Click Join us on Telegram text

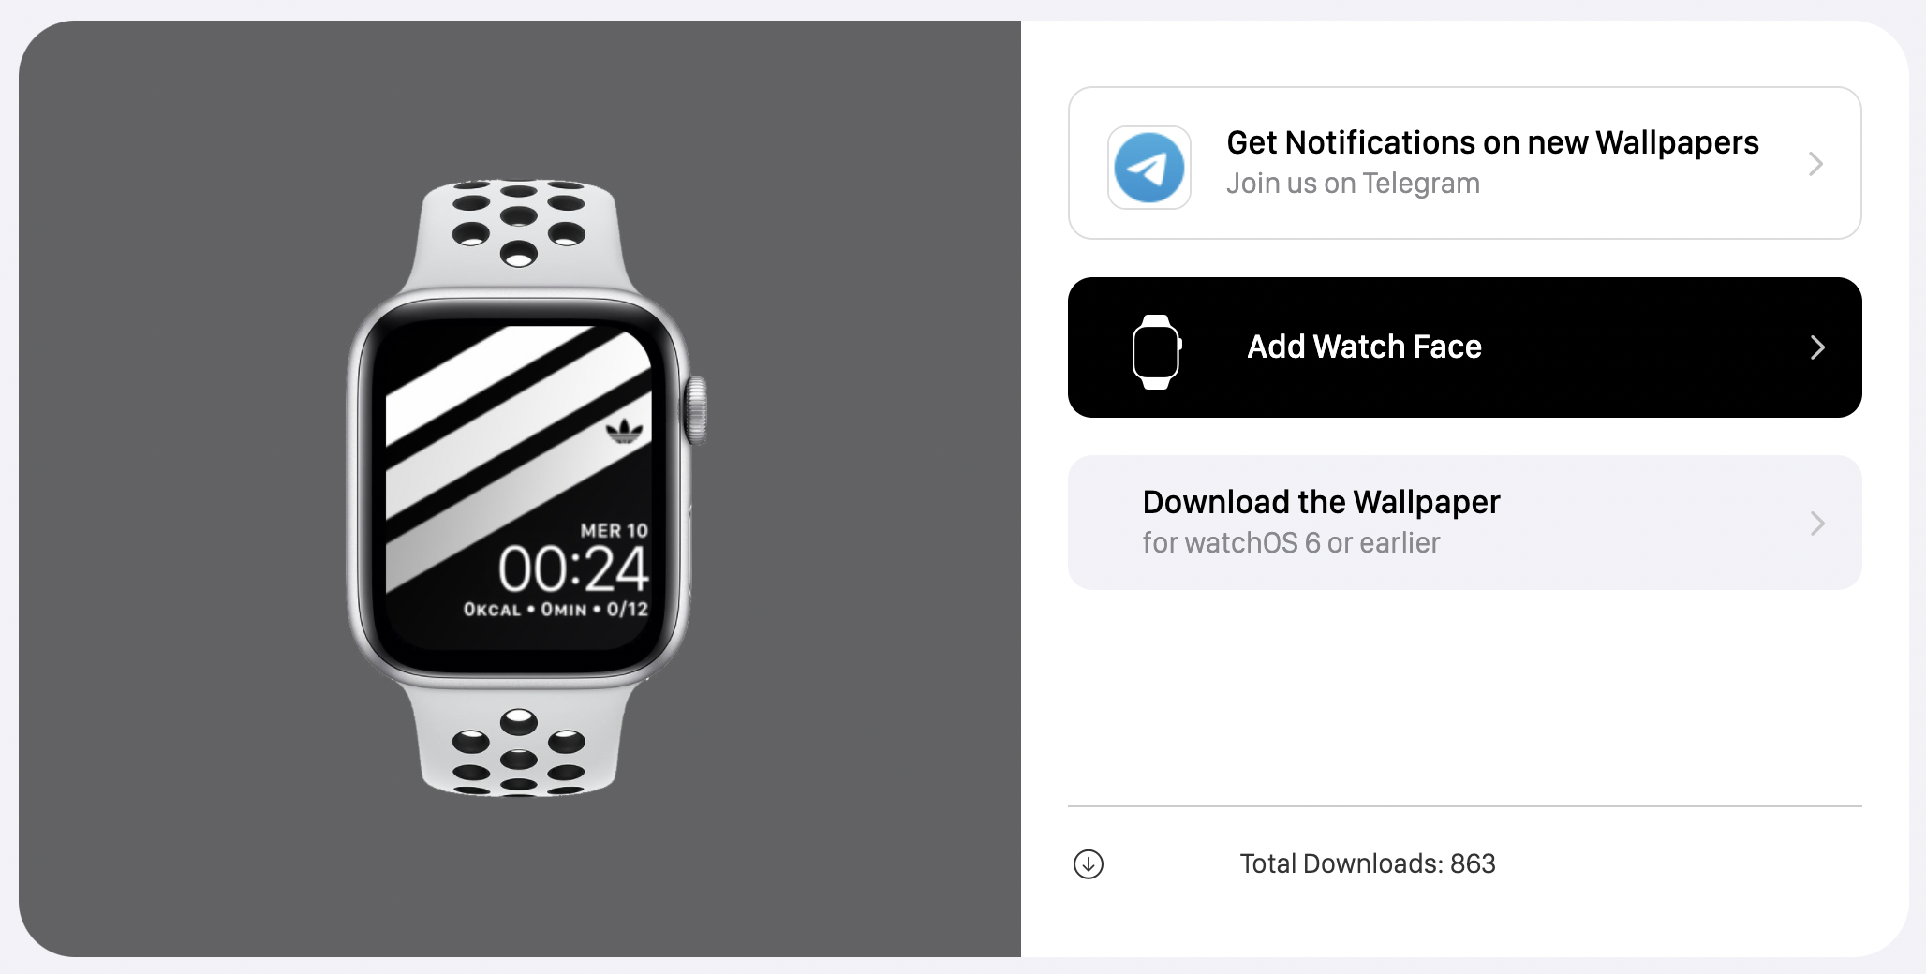point(1353,184)
